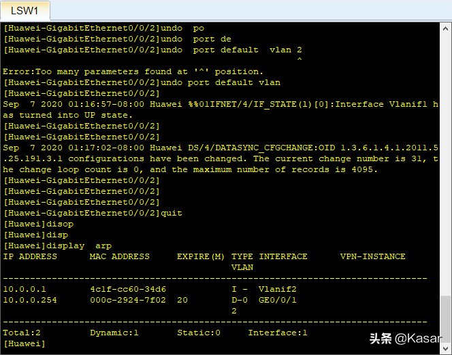Click the IP address 10.0.0.1
The width and height of the screenshot is (452, 355).
(x=25, y=289)
